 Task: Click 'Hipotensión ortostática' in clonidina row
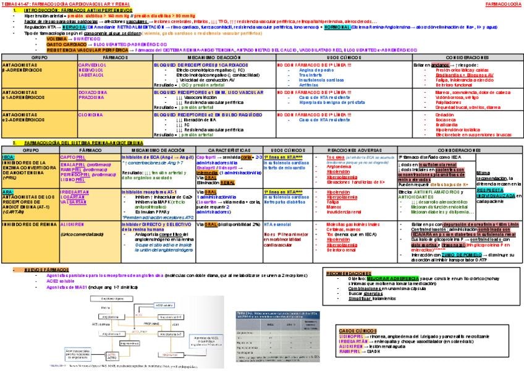coord(457,130)
